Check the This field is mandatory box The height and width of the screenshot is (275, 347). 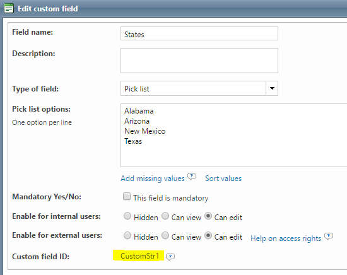click(x=127, y=196)
